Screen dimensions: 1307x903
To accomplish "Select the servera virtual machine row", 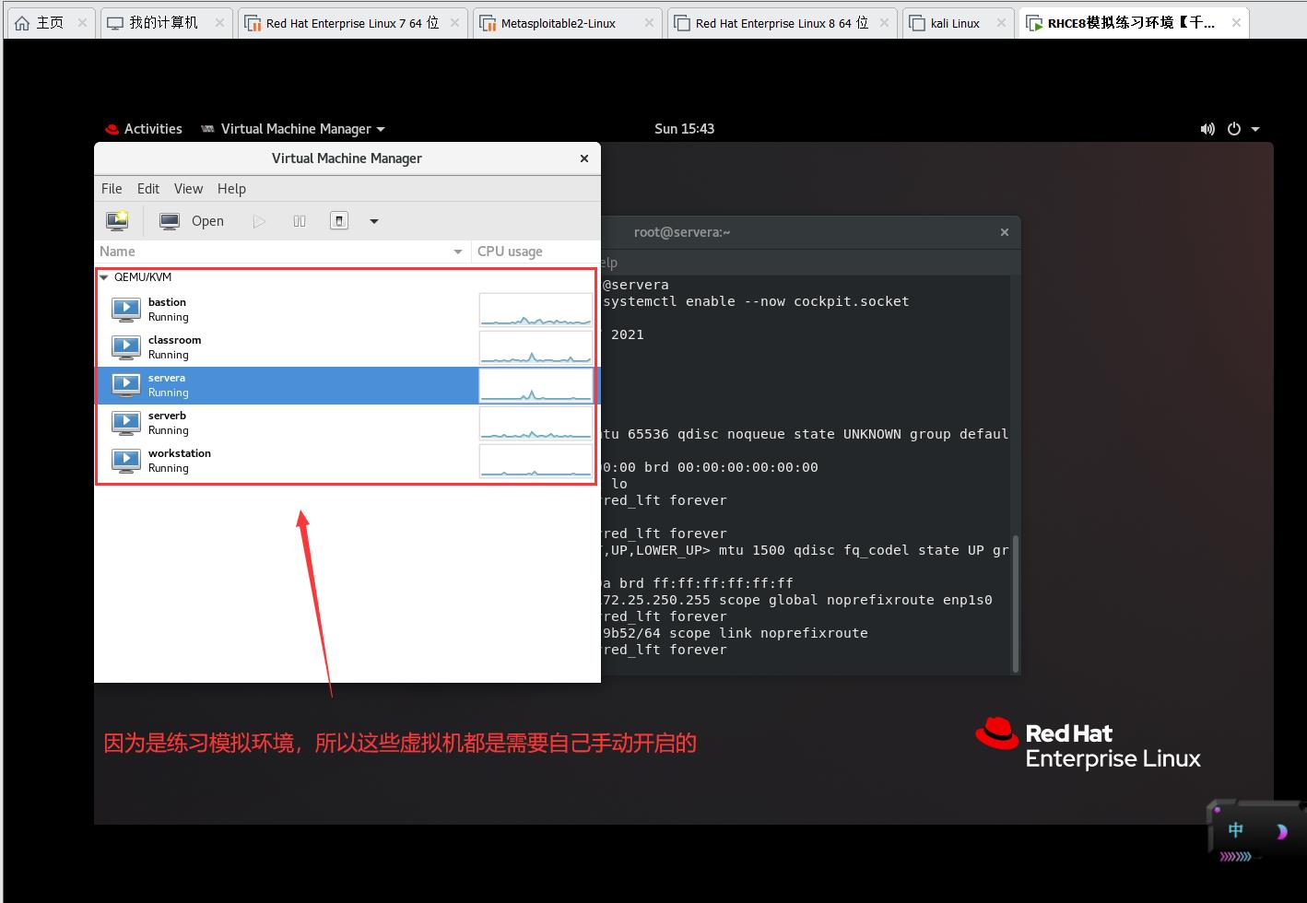I will pos(347,385).
